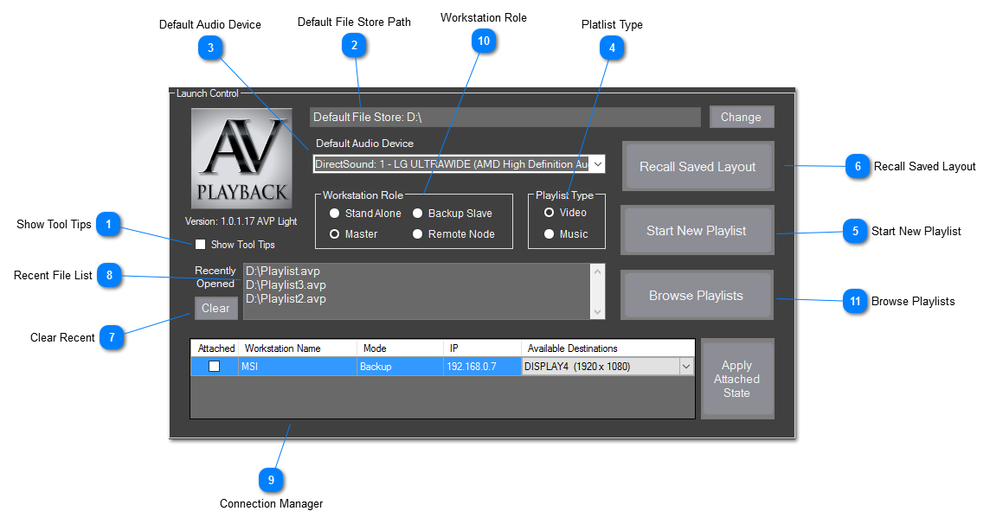Enable the Show Tool Tips checkbox

pyautogui.click(x=201, y=245)
